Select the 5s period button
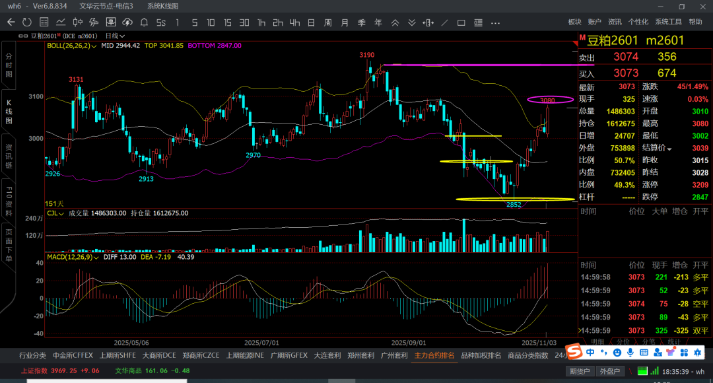This screenshot has height=383, width=713. (161, 22)
